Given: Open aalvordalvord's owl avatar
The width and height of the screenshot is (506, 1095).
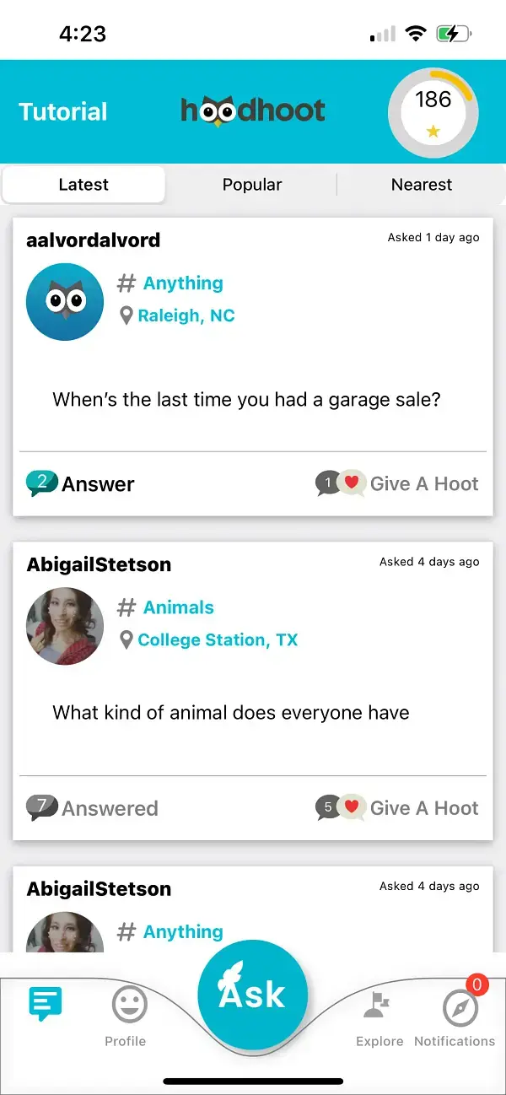Looking at the screenshot, I should tap(65, 301).
